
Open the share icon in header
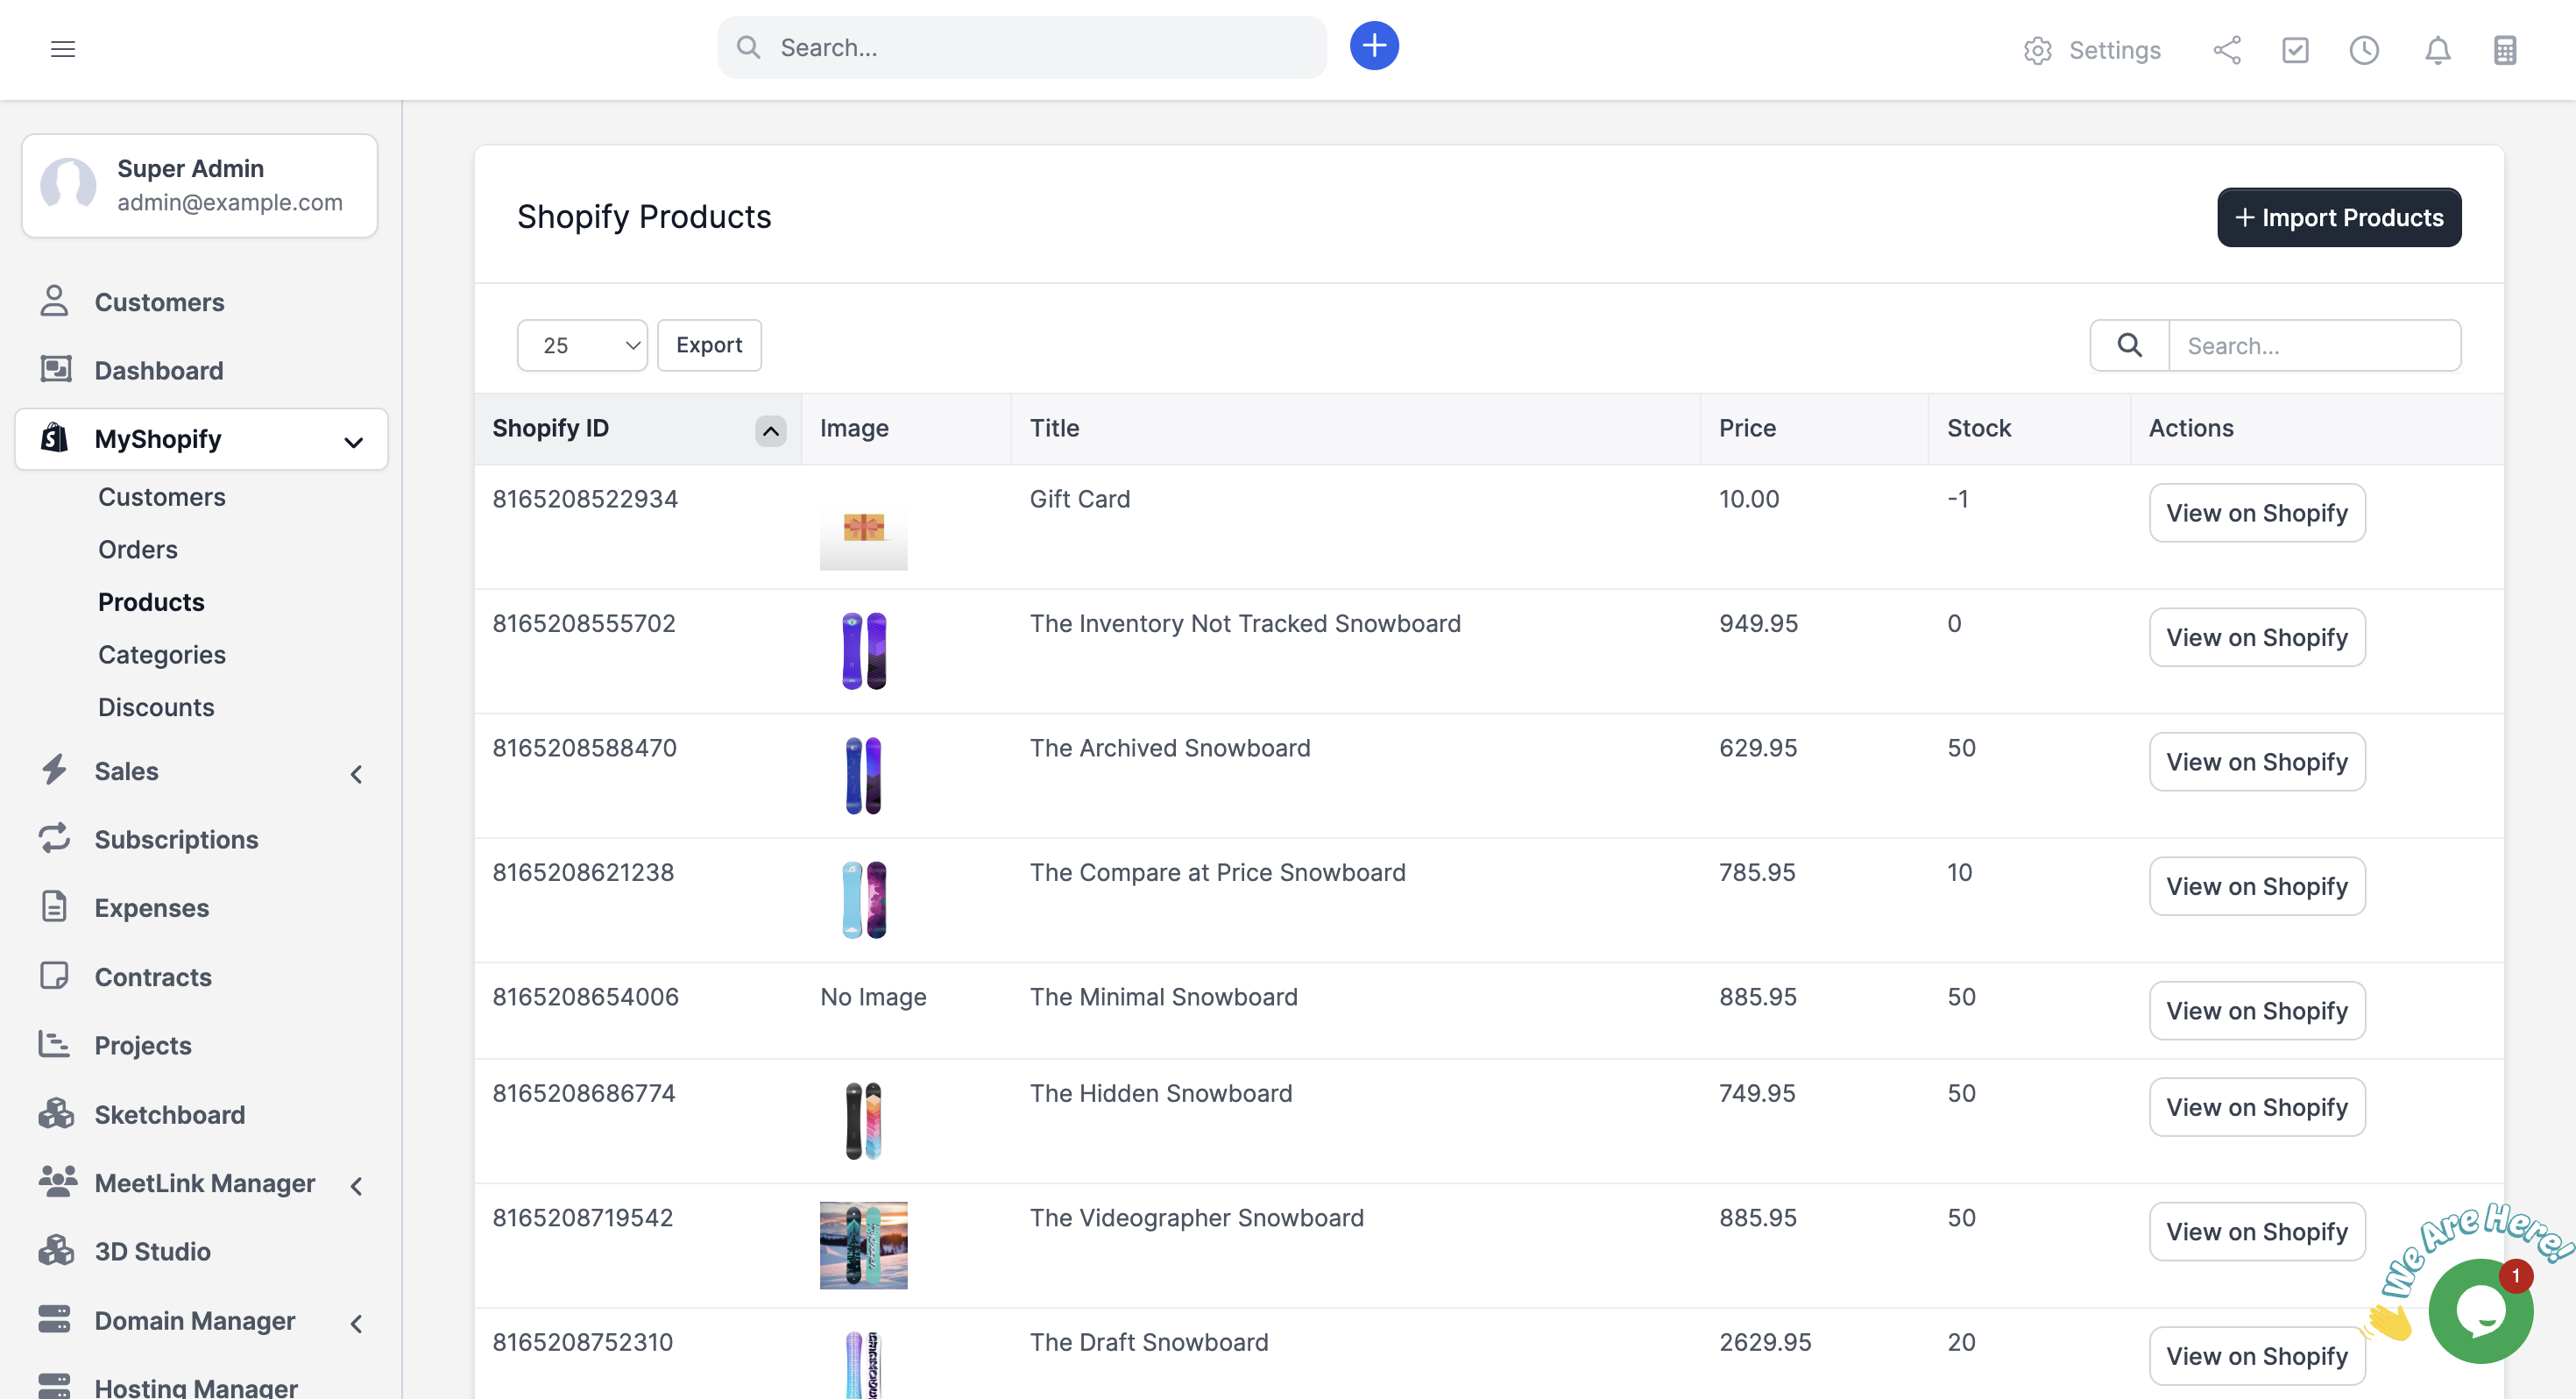point(2226,50)
